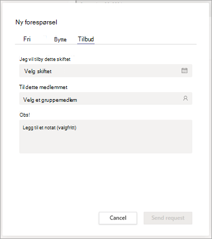The image size is (212, 239).
Task: Focus the Legg til et notat field
Action: [x=105, y=137]
